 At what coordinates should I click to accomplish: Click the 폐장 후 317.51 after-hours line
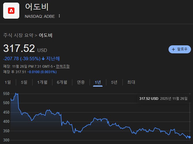[30, 72]
